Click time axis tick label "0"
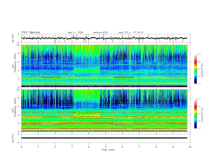The height and width of the screenshot is (165, 214). point(21,147)
